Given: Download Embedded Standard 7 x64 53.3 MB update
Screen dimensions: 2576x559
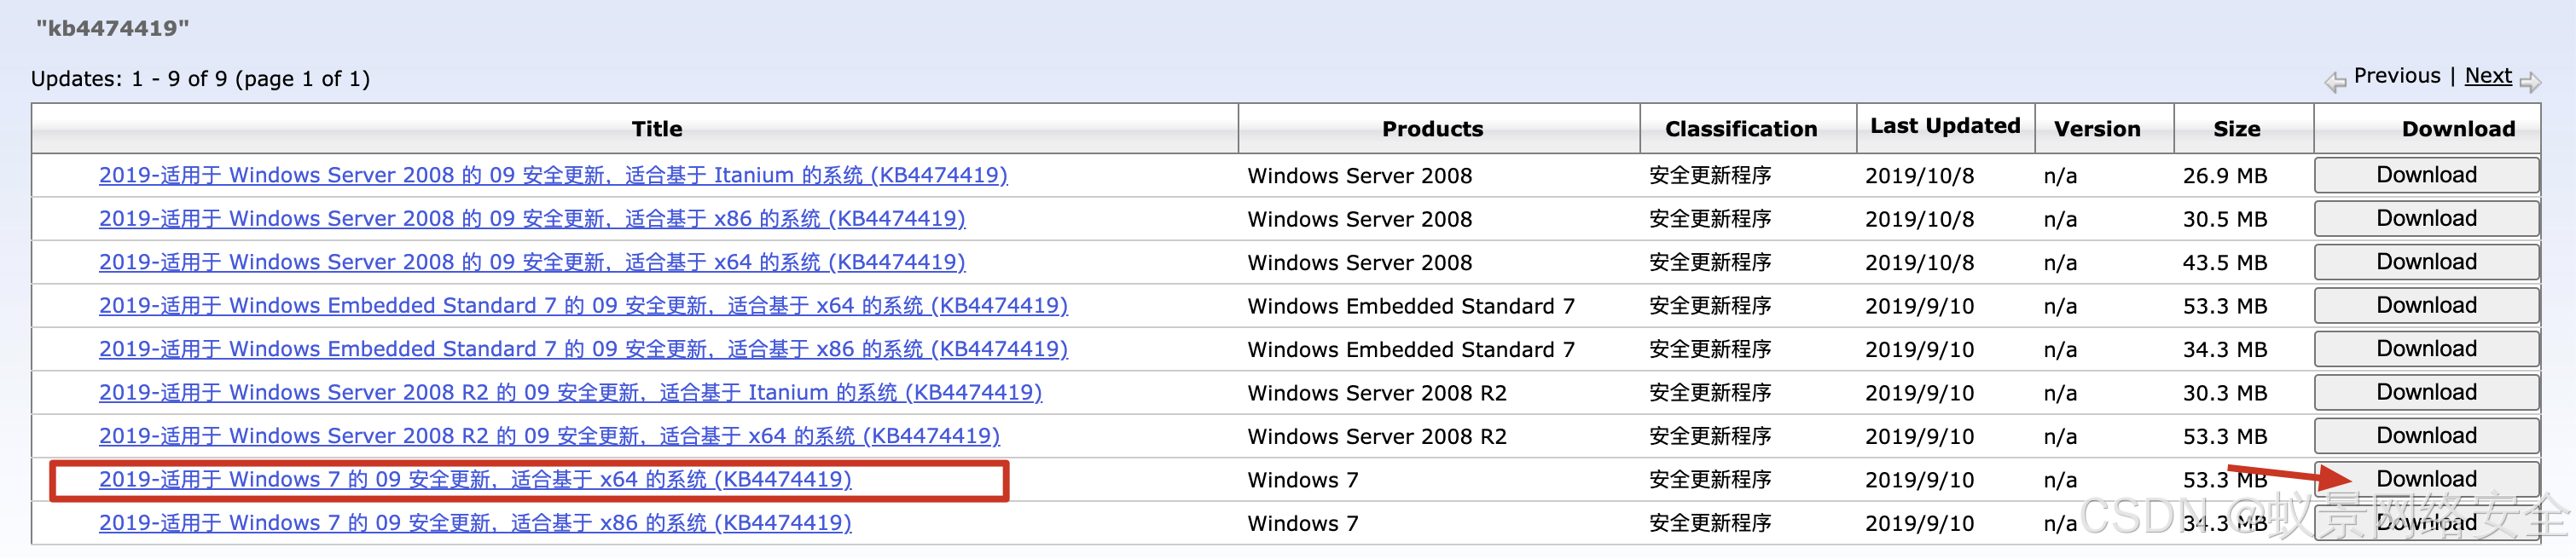Looking at the screenshot, I should (x=2426, y=305).
